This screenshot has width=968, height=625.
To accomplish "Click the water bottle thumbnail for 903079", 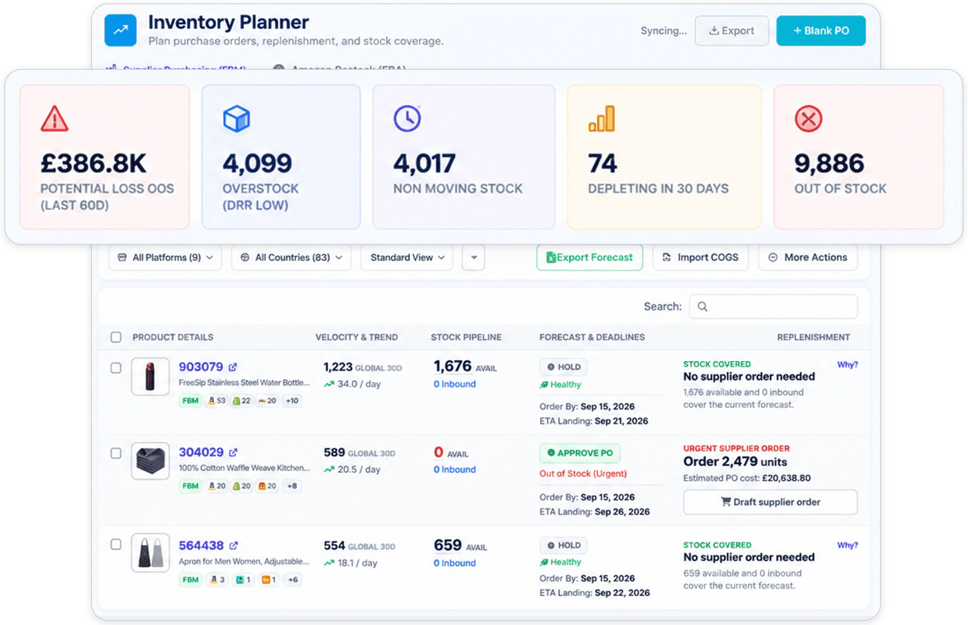I will pos(151,376).
